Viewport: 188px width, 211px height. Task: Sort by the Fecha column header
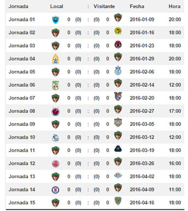click(x=137, y=6)
